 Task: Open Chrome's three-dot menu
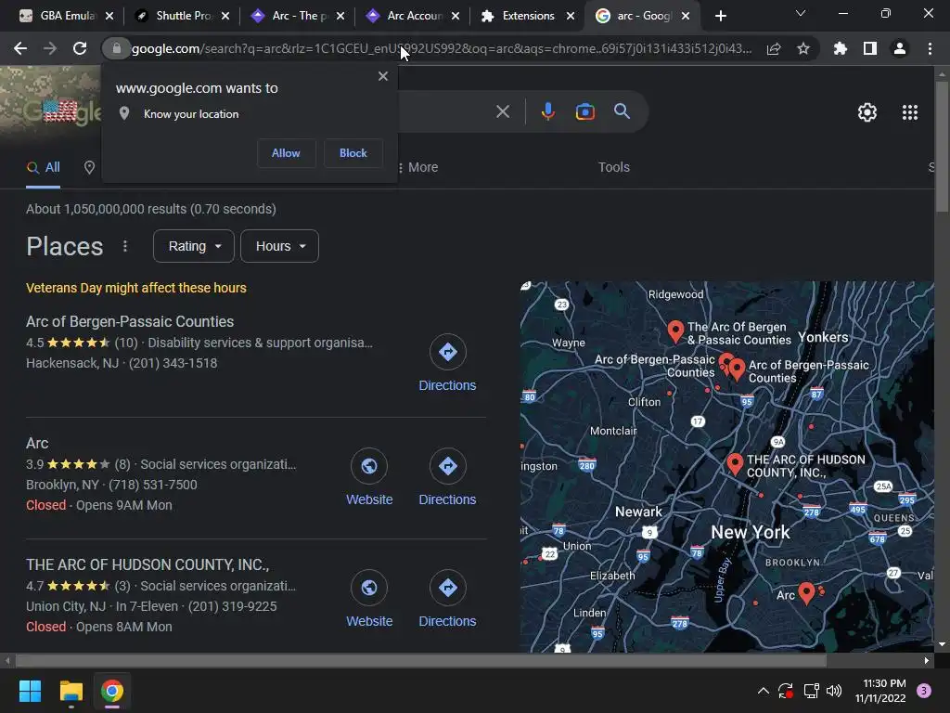[930, 48]
